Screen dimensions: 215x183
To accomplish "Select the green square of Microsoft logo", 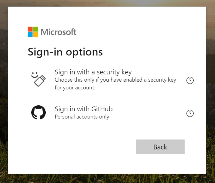I will click(35, 29).
